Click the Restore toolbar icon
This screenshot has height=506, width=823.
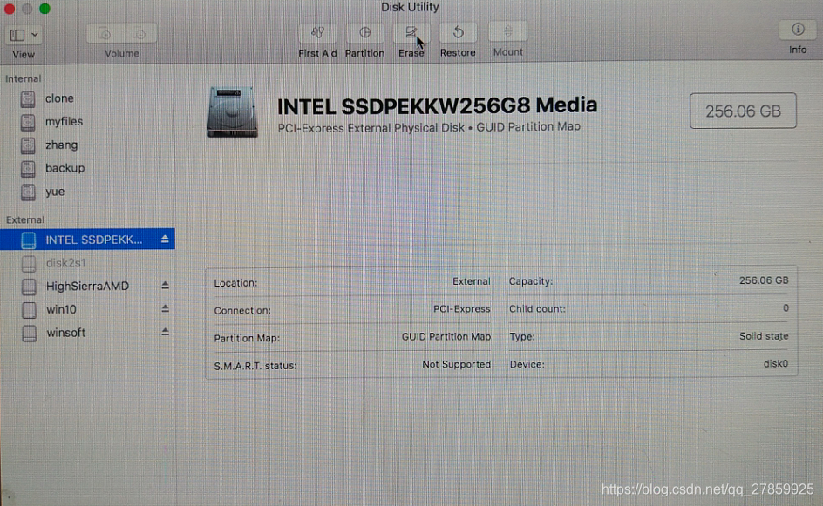(x=458, y=32)
